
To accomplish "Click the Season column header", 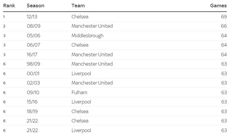I will pos(35,6).
